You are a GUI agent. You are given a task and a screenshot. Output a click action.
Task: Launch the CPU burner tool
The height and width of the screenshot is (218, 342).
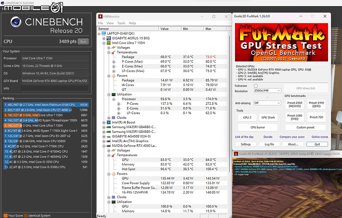coord(257,127)
